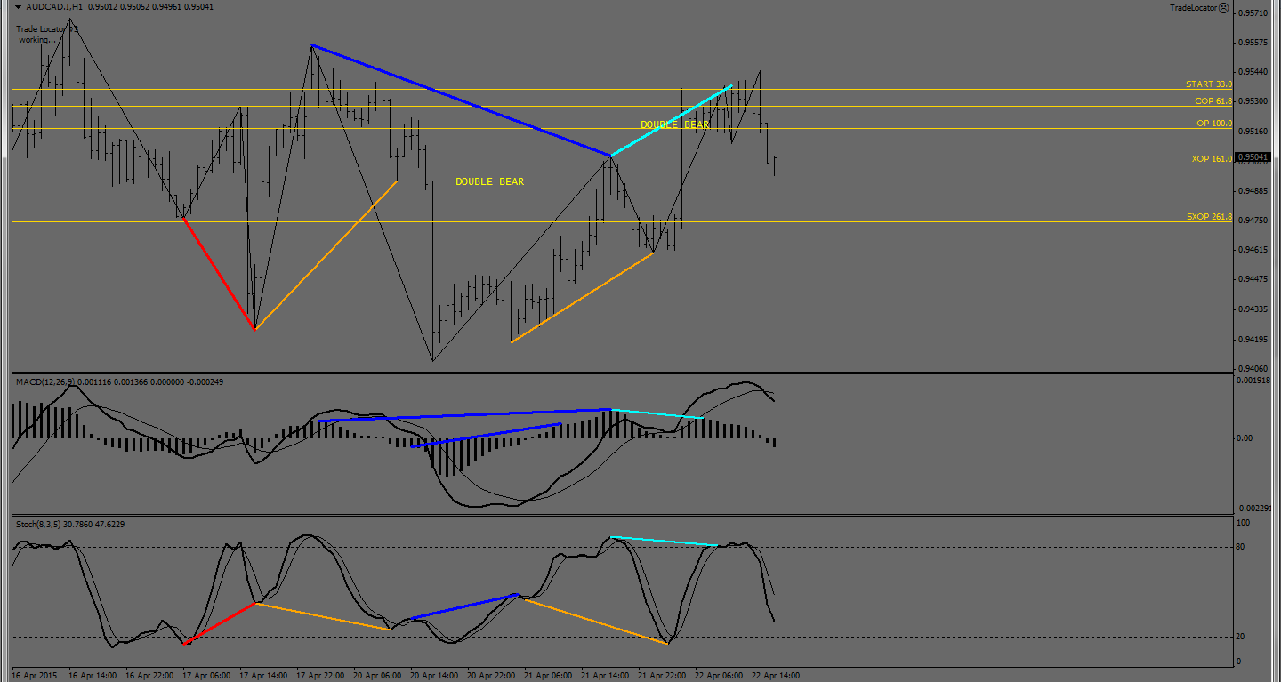1281x682 pixels.
Task: Select the START 33.0 level label
Action: pos(1208,84)
